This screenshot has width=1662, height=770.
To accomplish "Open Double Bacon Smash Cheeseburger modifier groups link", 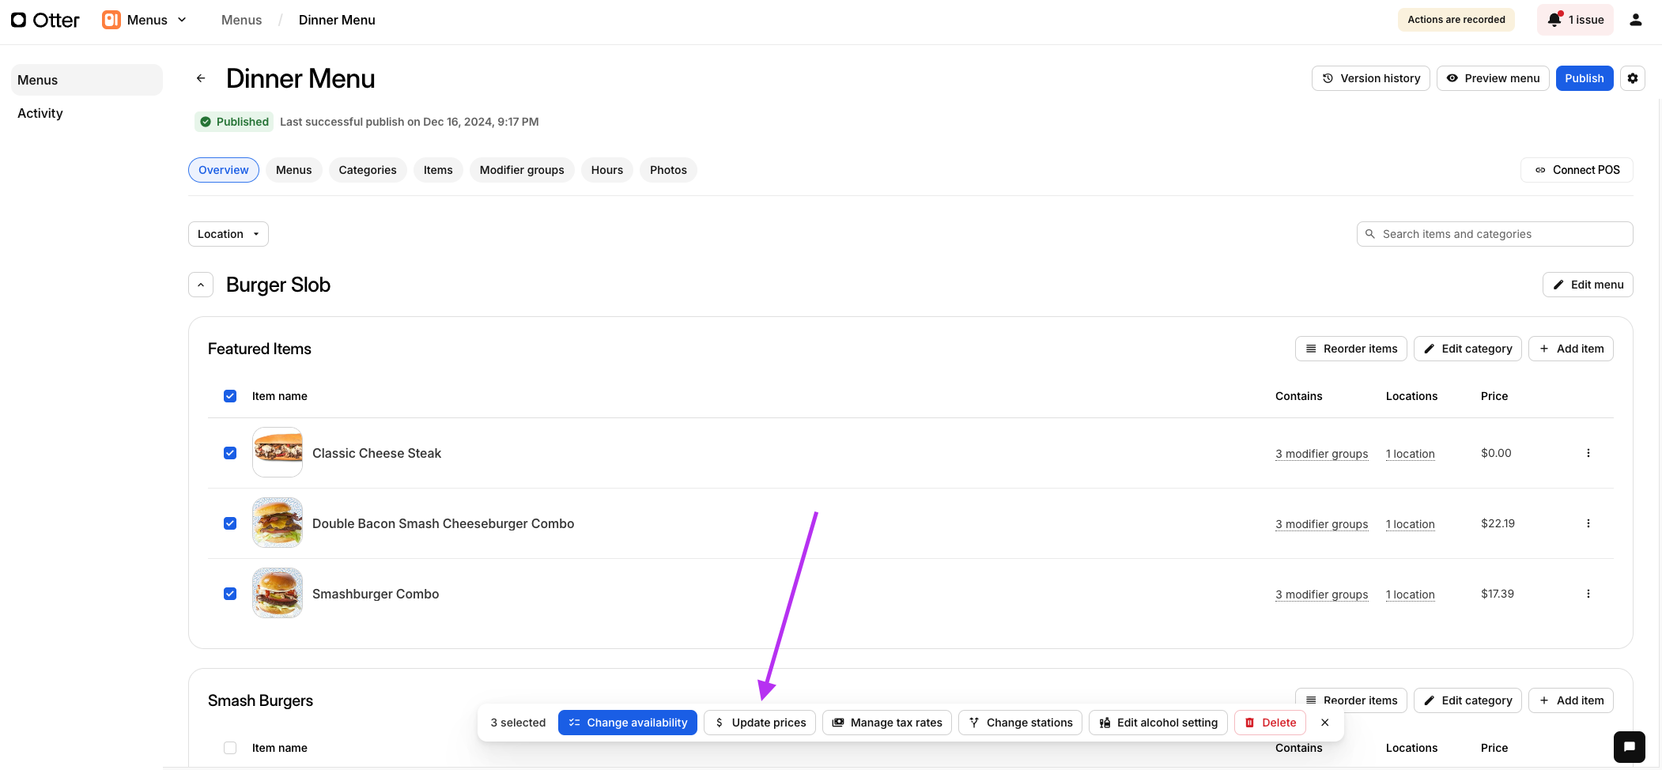I will tap(1321, 524).
